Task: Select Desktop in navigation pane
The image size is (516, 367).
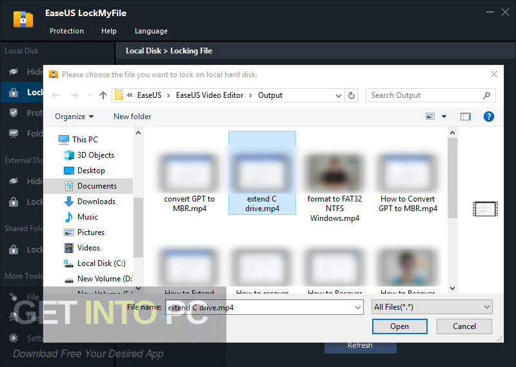Action: click(84, 171)
